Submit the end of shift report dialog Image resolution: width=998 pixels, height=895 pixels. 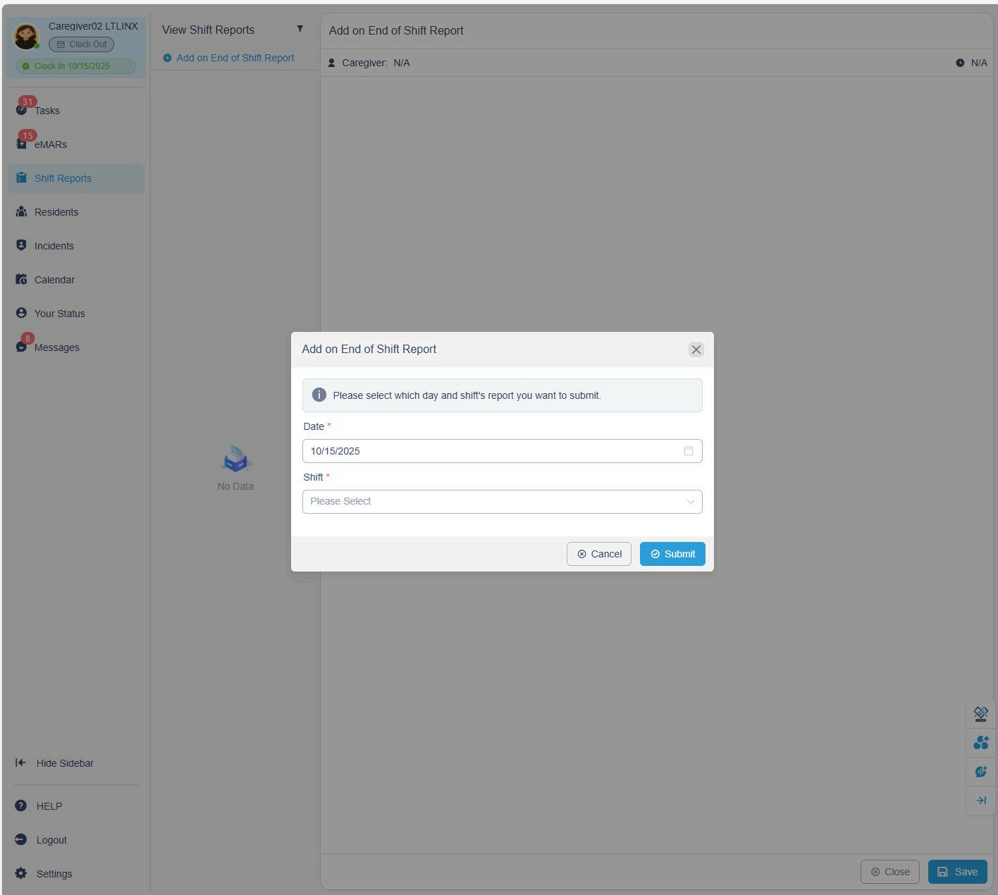[672, 554]
